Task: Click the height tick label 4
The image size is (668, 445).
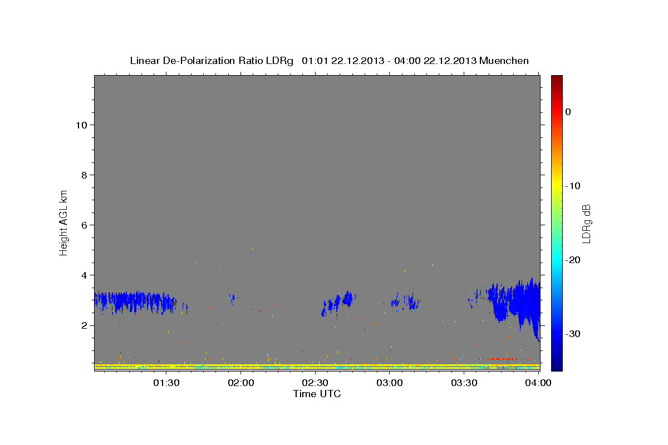Action: pyautogui.click(x=83, y=275)
